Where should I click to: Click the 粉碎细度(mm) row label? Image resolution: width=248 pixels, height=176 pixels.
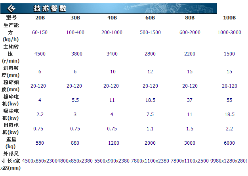click(10, 86)
